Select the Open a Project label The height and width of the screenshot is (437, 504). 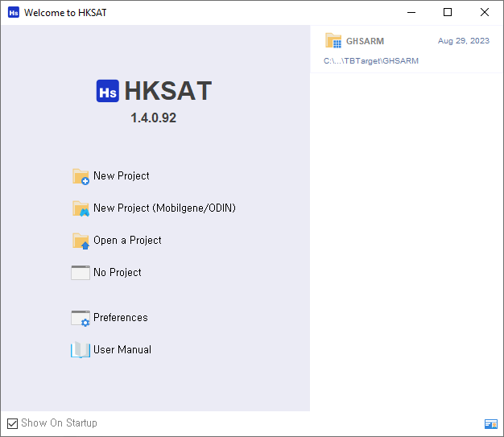click(x=127, y=241)
